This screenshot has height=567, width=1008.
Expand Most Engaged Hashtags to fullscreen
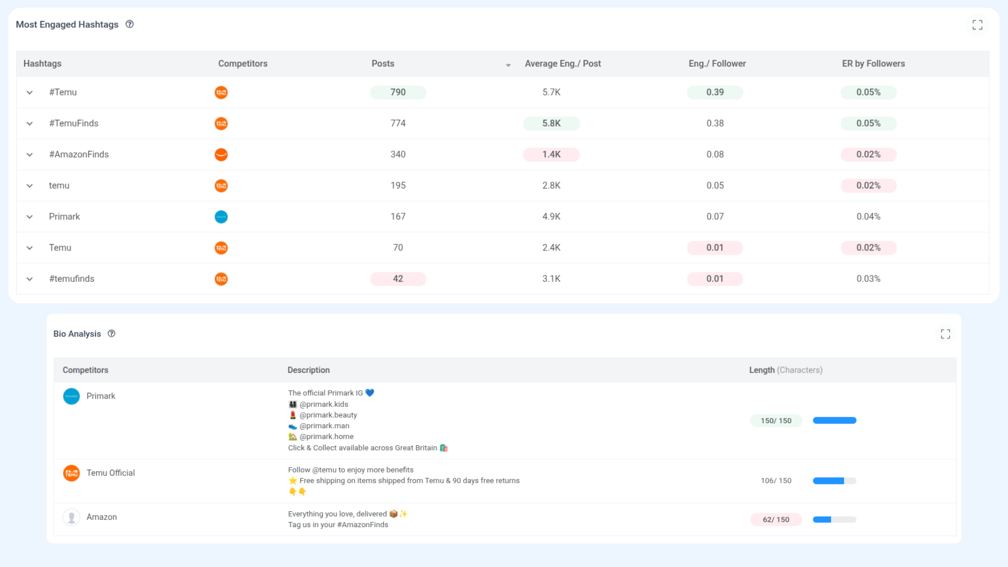pyautogui.click(x=977, y=25)
